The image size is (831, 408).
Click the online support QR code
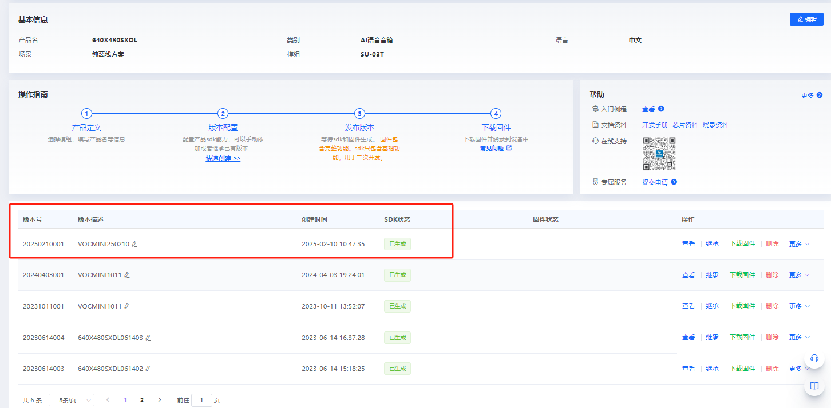tap(659, 153)
